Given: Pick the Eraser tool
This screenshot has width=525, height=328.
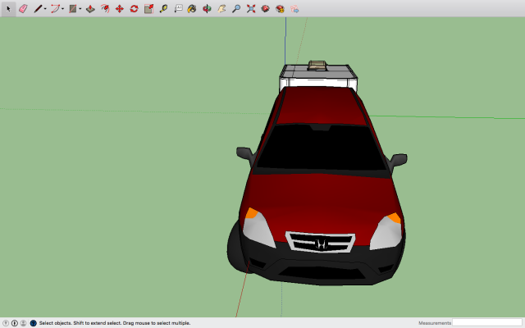Looking at the screenshot, I should coord(23,9).
